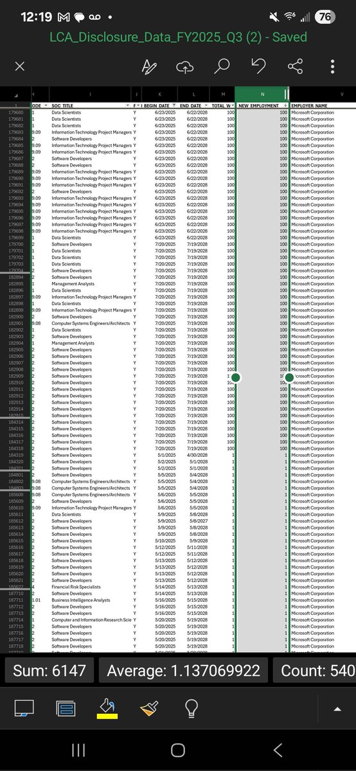
Task: Open the share icon
Action: click(x=296, y=66)
